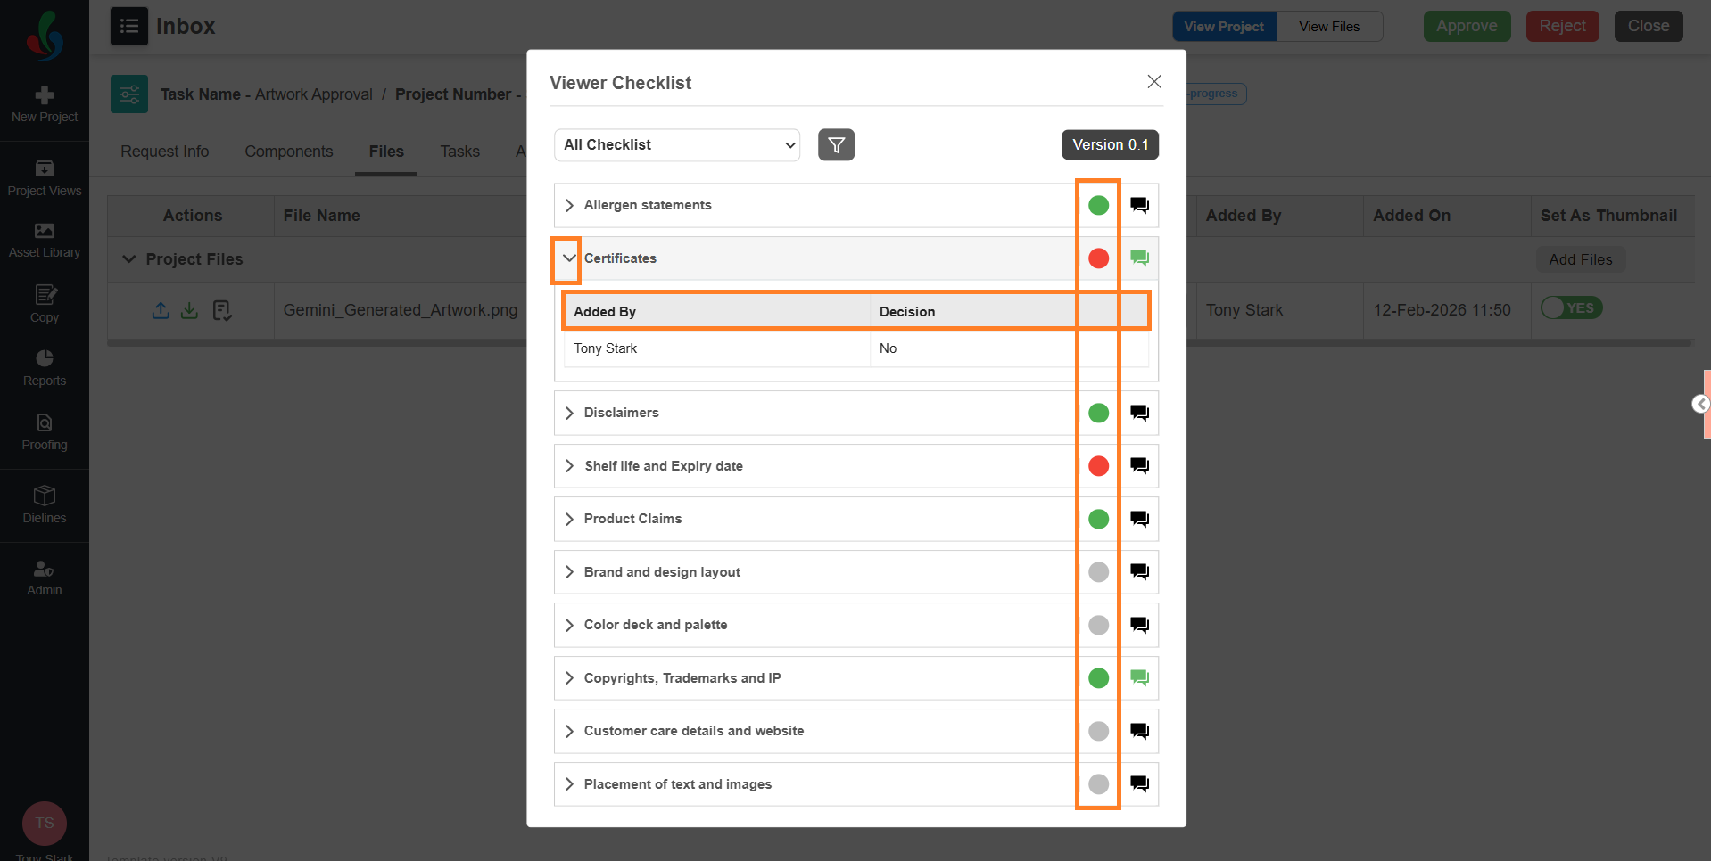Click the grey status dot for Brand and design layout
This screenshot has width=1711, height=861.
[1098, 571]
